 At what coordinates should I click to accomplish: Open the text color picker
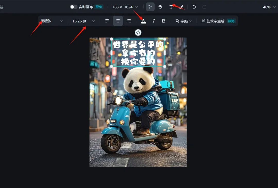(143, 21)
